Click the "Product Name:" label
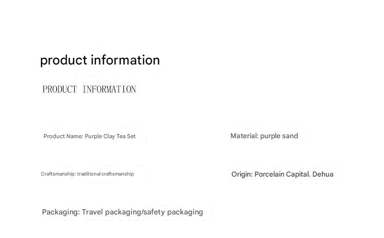Image resolution: width=384 pixels, height=238 pixels. pos(63,136)
